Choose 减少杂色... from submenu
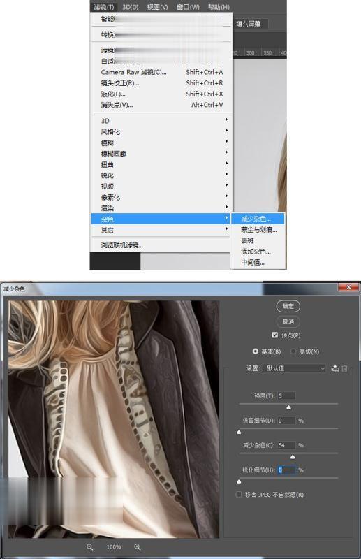 258,219
